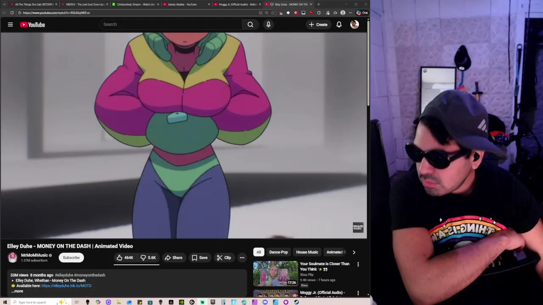Image resolution: width=543 pixels, height=305 pixels.
Task: Click the magnifier search button
Action: (250, 25)
